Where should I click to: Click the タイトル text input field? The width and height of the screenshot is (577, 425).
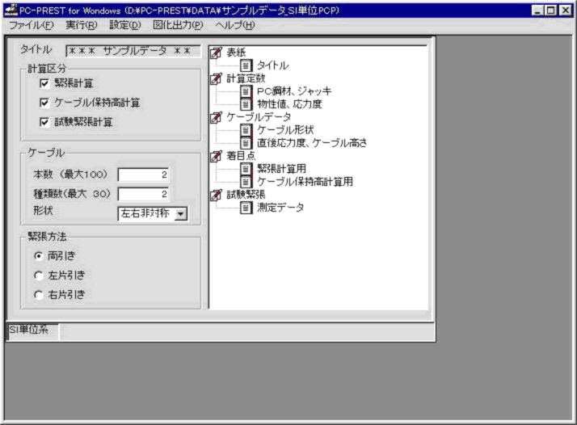(133, 51)
